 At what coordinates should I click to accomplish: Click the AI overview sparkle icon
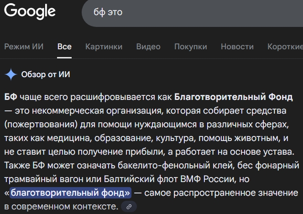click(10, 74)
